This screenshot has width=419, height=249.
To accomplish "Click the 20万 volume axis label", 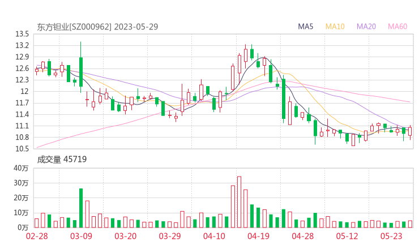I will 21,198.
